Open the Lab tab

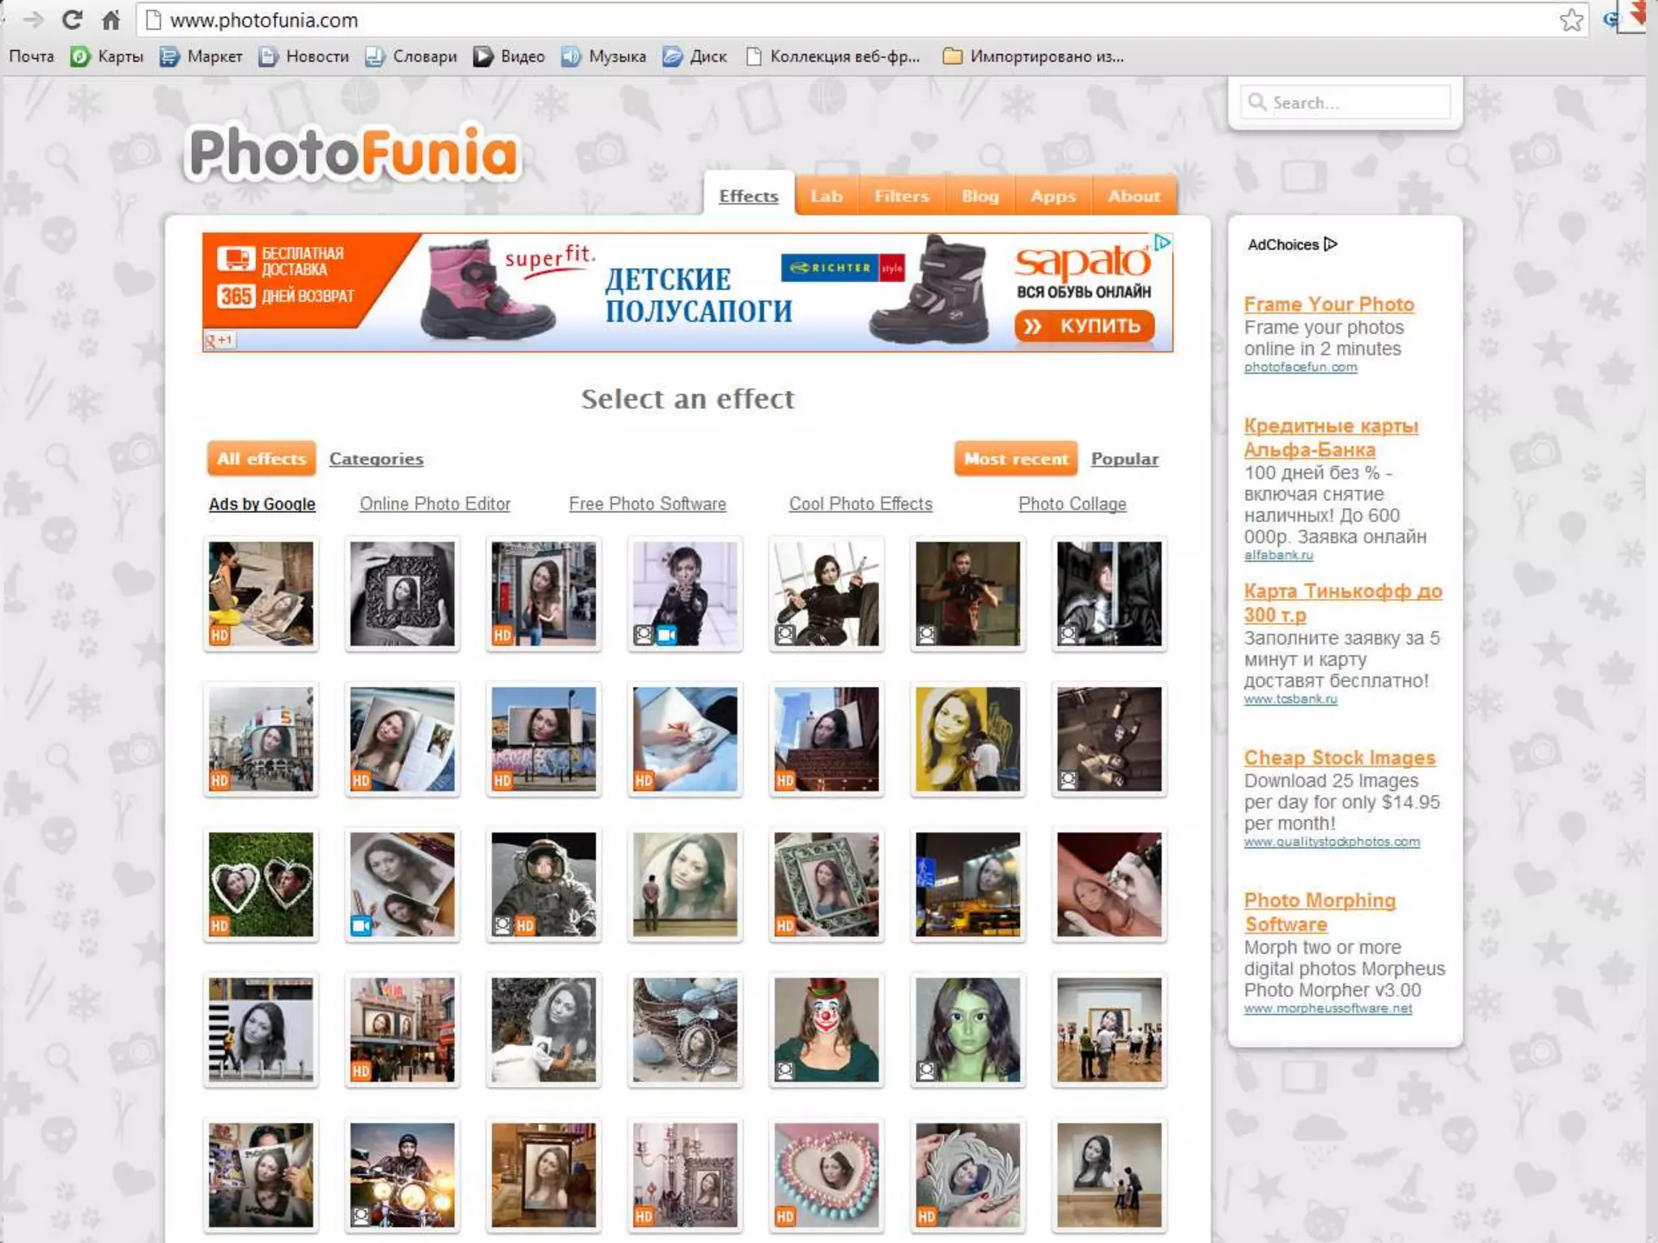(826, 196)
